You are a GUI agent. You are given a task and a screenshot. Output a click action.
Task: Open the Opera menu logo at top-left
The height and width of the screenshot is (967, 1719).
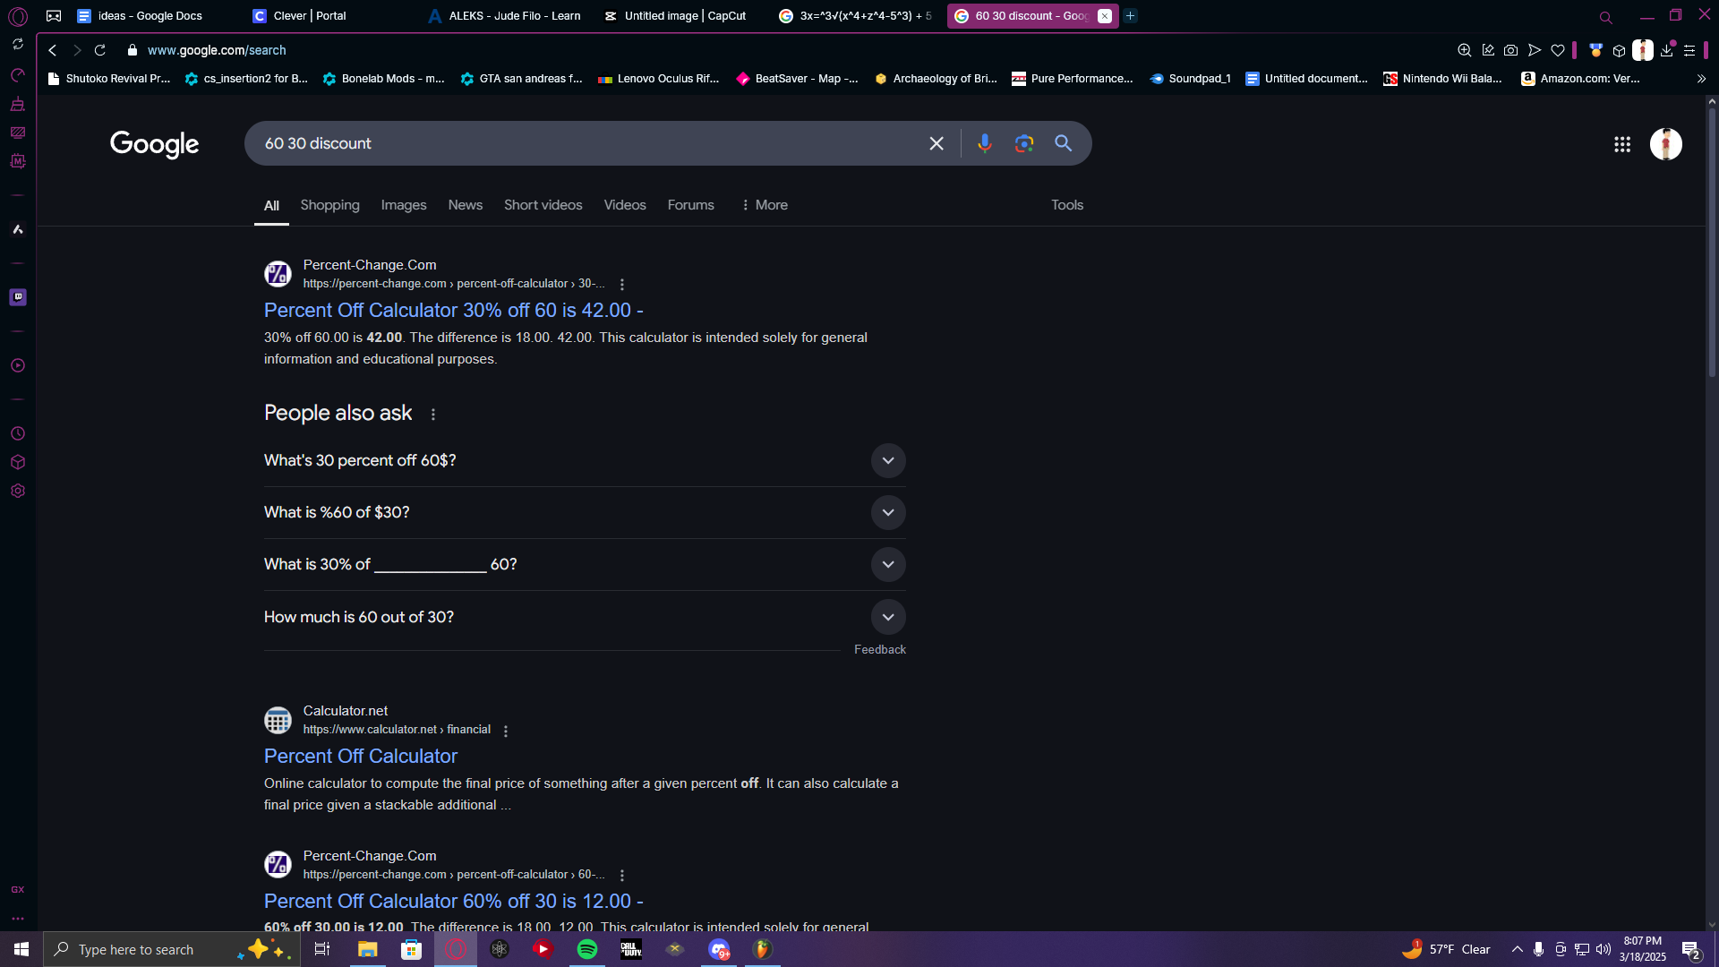pyautogui.click(x=18, y=16)
